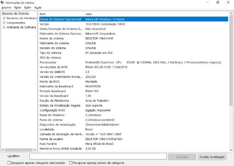Click the Hora oficial do Brasil value
Image resolution: width=234 pixels, height=166 pixels.
coord(99,144)
